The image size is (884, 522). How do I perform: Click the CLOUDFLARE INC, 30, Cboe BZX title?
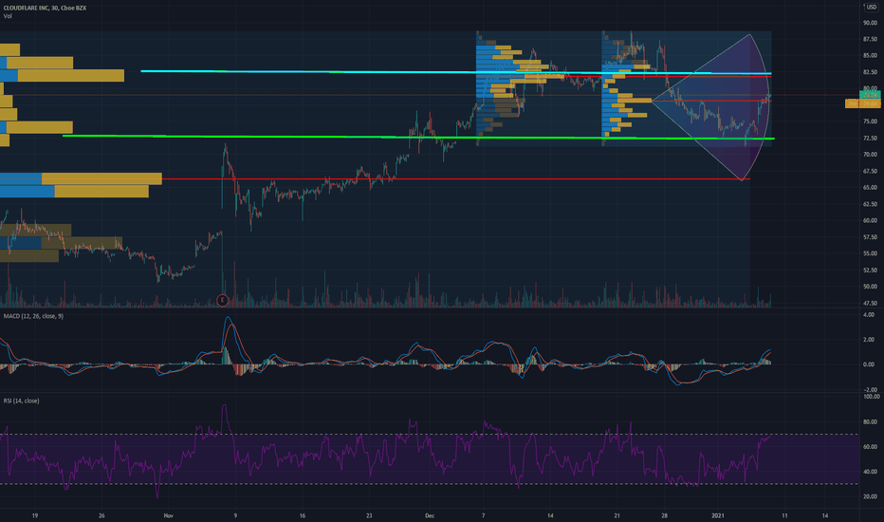[x=46, y=8]
